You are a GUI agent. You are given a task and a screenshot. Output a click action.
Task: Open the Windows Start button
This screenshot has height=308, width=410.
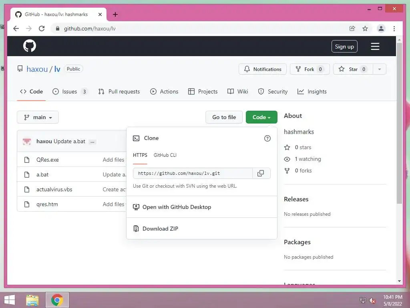(10, 300)
